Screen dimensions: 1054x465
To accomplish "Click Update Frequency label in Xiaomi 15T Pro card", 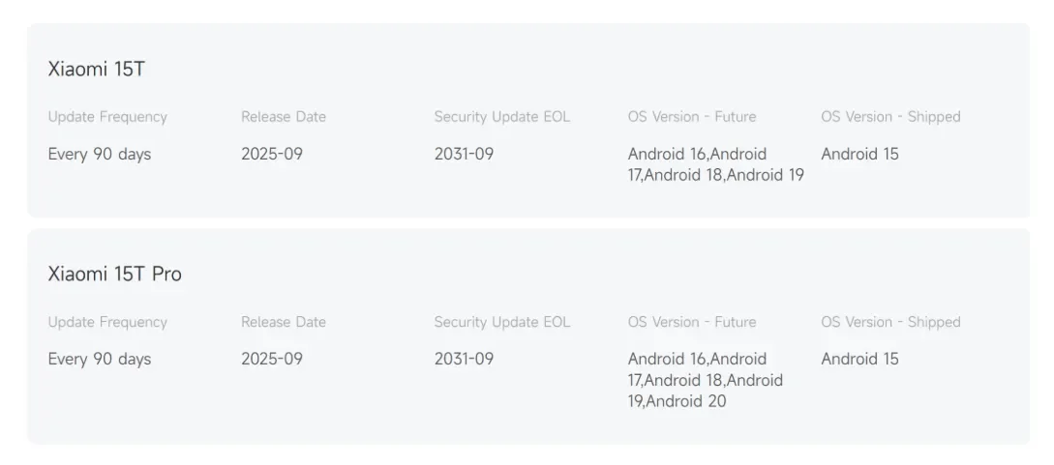I will 107,323.
